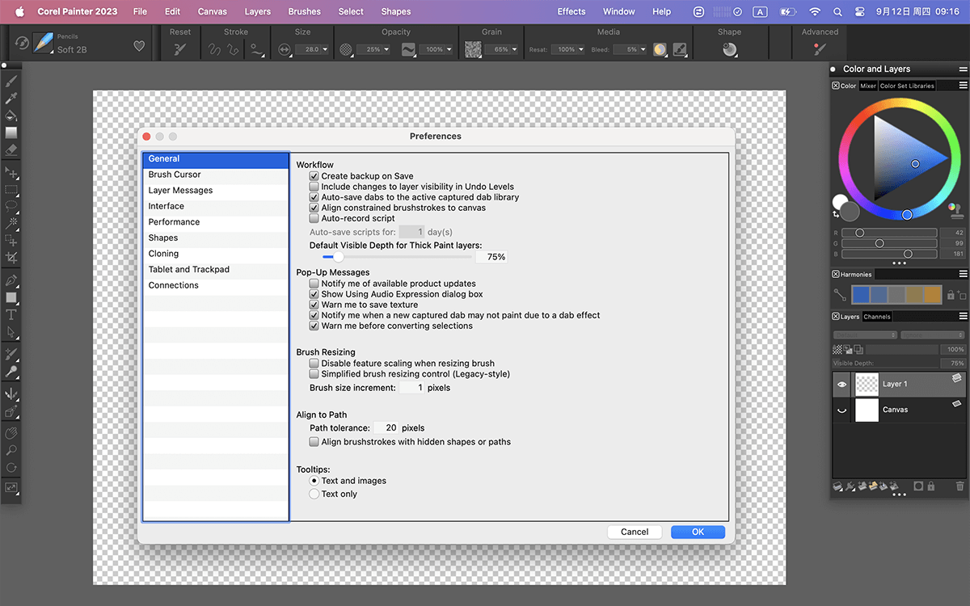Viewport: 970px width, 606px height.
Task: Toggle Create backup on Save checkbox
Action: tap(314, 176)
